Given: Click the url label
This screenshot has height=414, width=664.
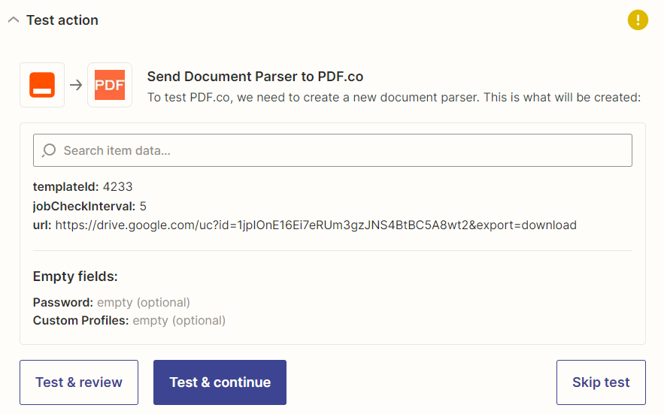Looking at the screenshot, I should (x=42, y=225).
